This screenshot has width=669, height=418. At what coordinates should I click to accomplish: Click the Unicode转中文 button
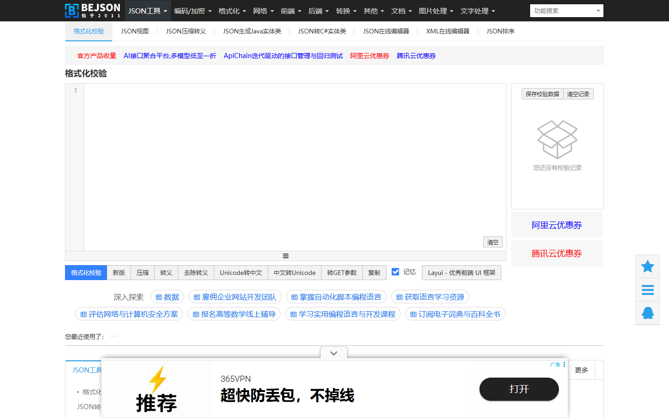click(x=241, y=273)
